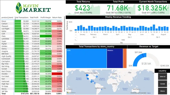Select the Golden brand row
The width and height of the screenshot is (170, 95).
point(32,46)
